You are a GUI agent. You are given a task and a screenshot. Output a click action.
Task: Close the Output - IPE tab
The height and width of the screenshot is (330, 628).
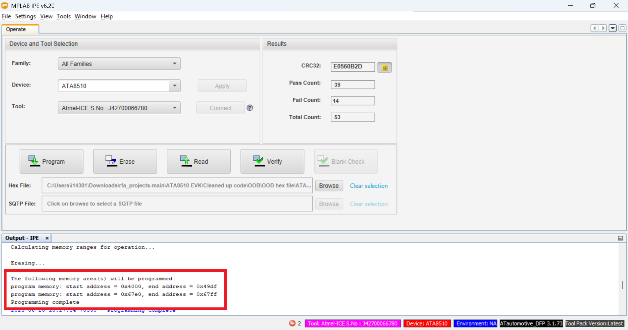tap(47, 238)
